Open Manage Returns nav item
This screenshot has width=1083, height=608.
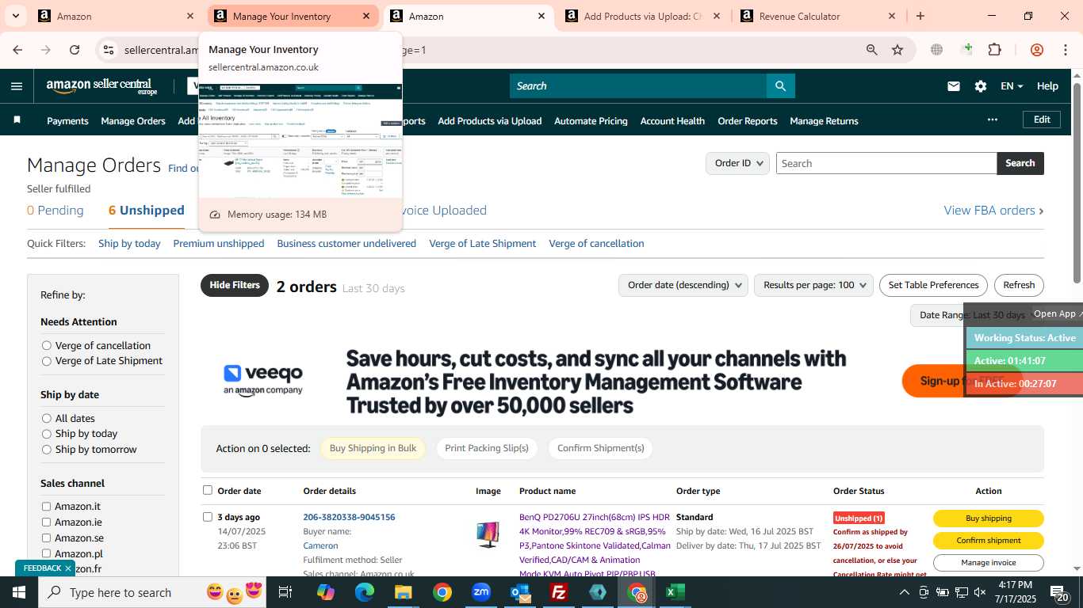824,121
